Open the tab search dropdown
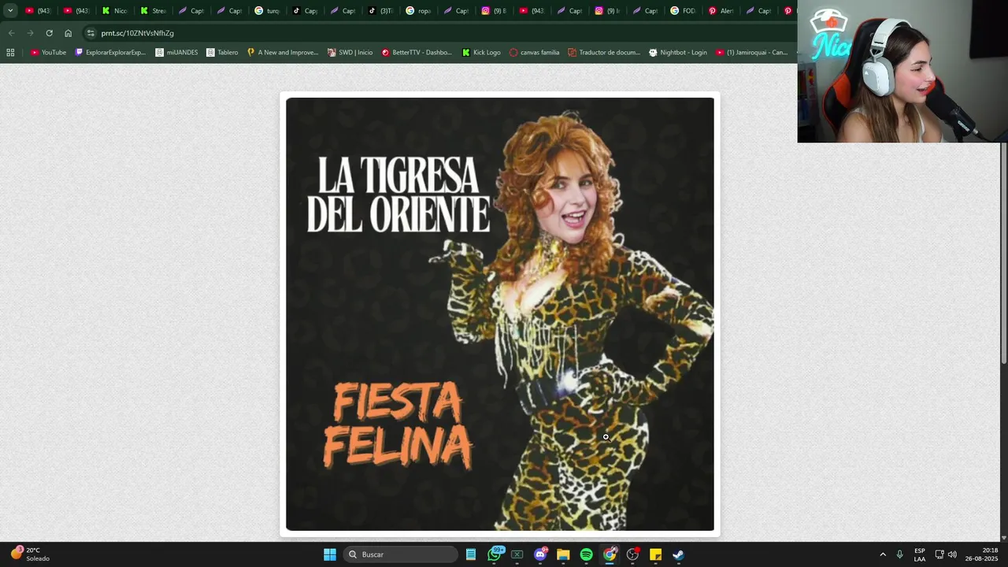The image size is (1008, 567). click(x=10, y=11)
